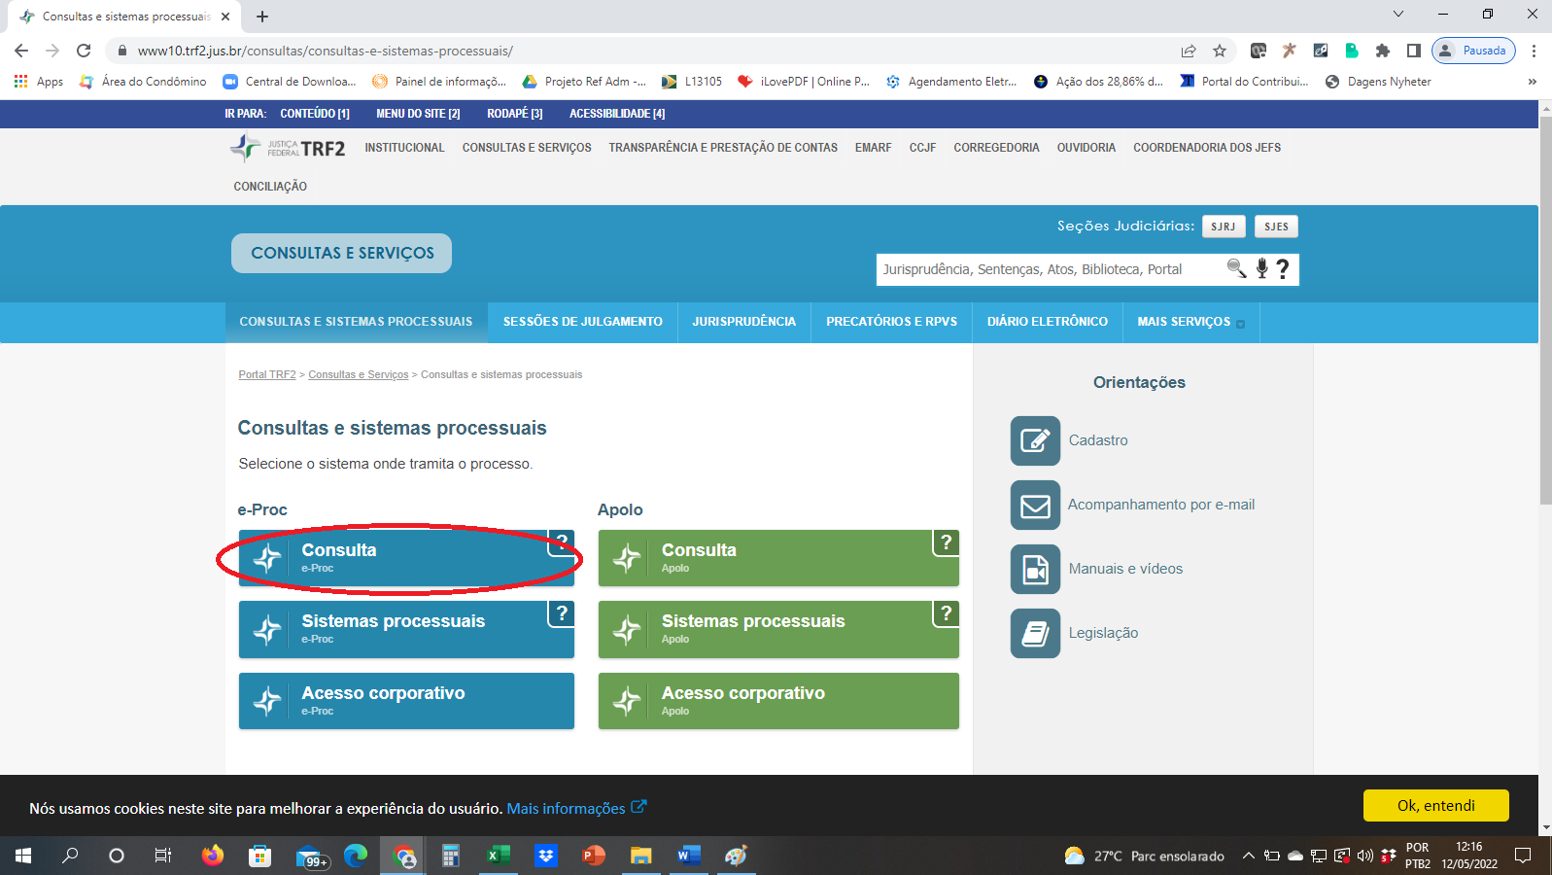Accept cookies with Ok, entendi button

(x=1435, y=805)
